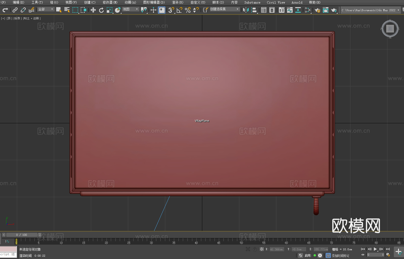
Task: Click the Z coordinate field
Action: click(x=321, y=249)
